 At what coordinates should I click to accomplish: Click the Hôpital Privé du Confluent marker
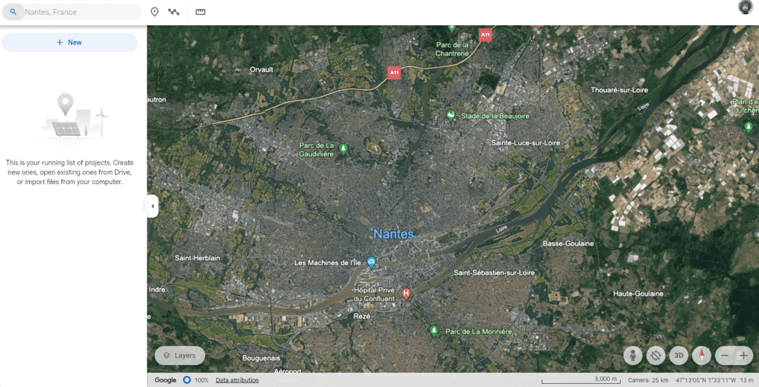coord(406,294)
